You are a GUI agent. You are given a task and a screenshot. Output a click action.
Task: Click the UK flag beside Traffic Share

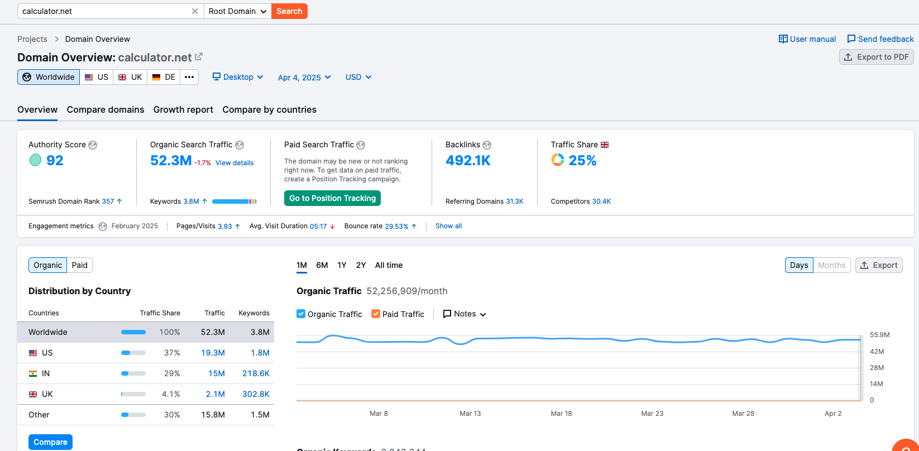click(x=605, y=145)
